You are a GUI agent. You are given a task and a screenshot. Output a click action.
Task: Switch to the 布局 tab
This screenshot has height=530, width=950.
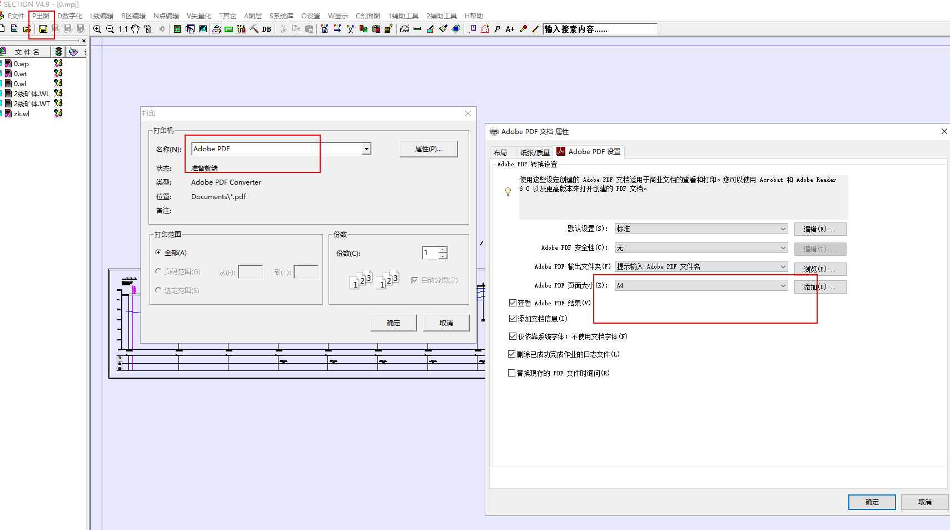point(500,152)
